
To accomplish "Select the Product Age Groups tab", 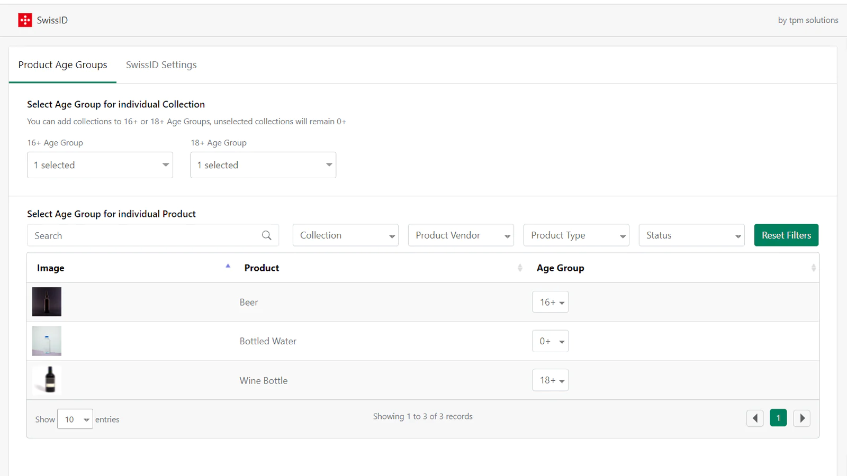I will point(62,65).
